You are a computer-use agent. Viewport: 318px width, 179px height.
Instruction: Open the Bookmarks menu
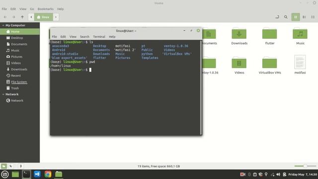pos(46,9)
